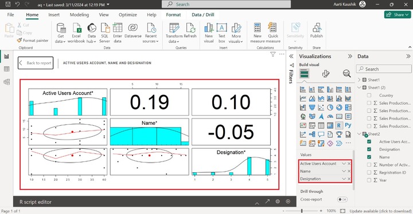Switch to Model view in sidebar
The image size is (413, 214).
6,82
